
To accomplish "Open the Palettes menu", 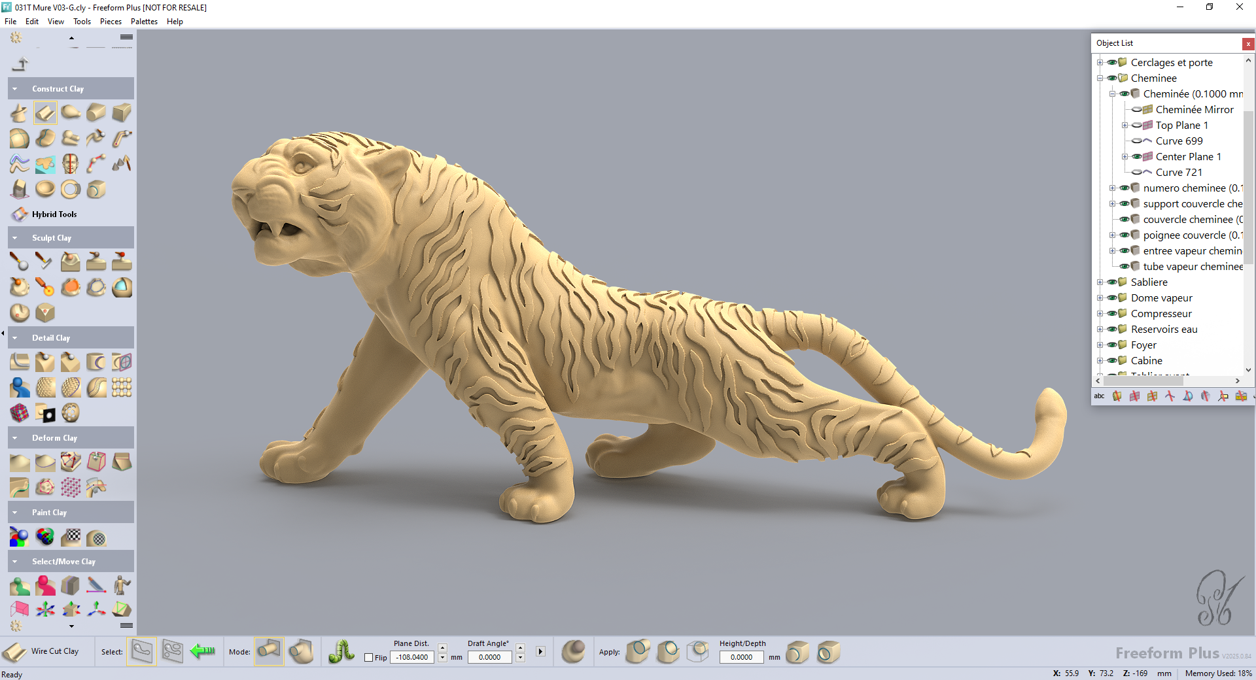I will tap(144, 22).
